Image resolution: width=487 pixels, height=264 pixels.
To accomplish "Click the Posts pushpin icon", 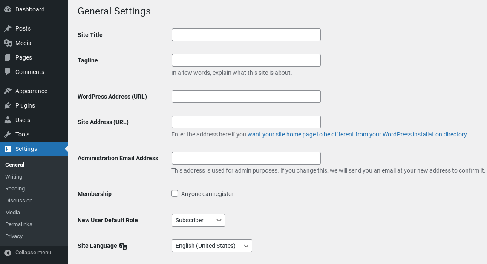I will [x=8, y=28].
